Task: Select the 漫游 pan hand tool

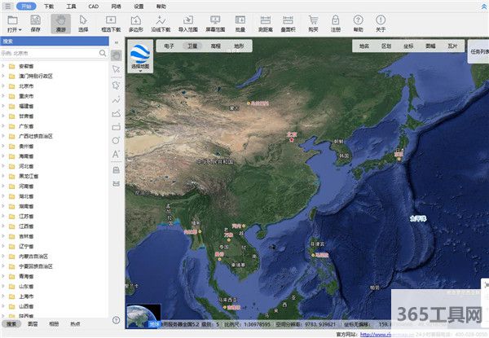Action: 61,22
